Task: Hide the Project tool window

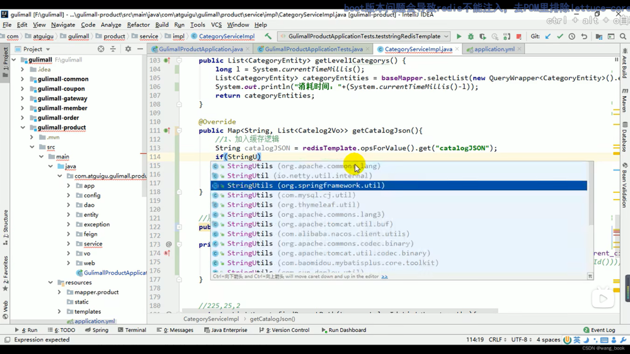Action: click(x=140, y=49)
